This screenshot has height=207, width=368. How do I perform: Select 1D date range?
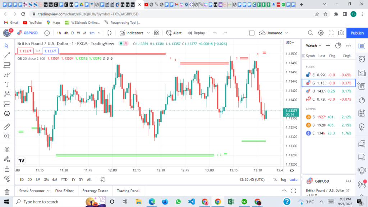pyautogui.click(x=22, y=180)
